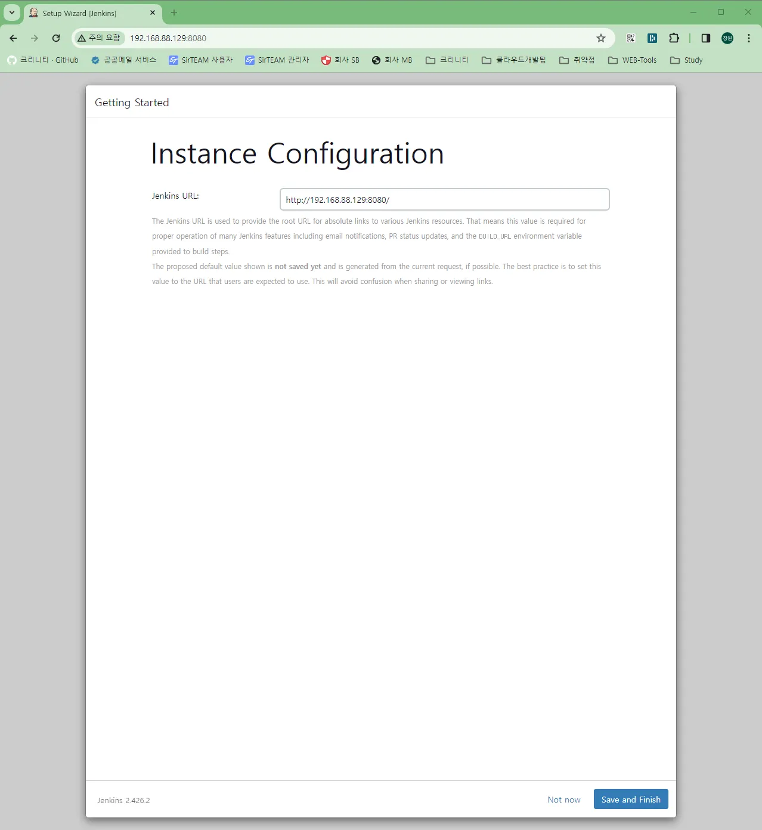Screen dimensions: 762x830
Task: Focus the Jenkins URL input field
Action: pyautogui.click(x=444, y=199)
